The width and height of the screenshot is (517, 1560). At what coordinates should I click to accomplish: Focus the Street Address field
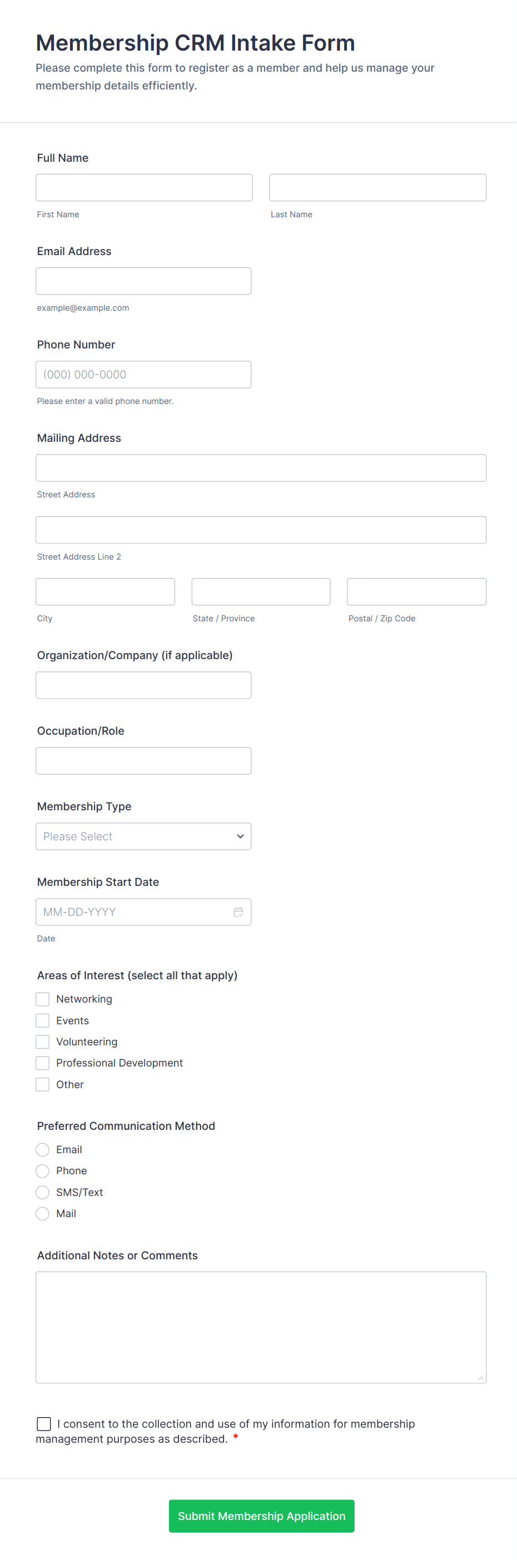coord(261,468)
